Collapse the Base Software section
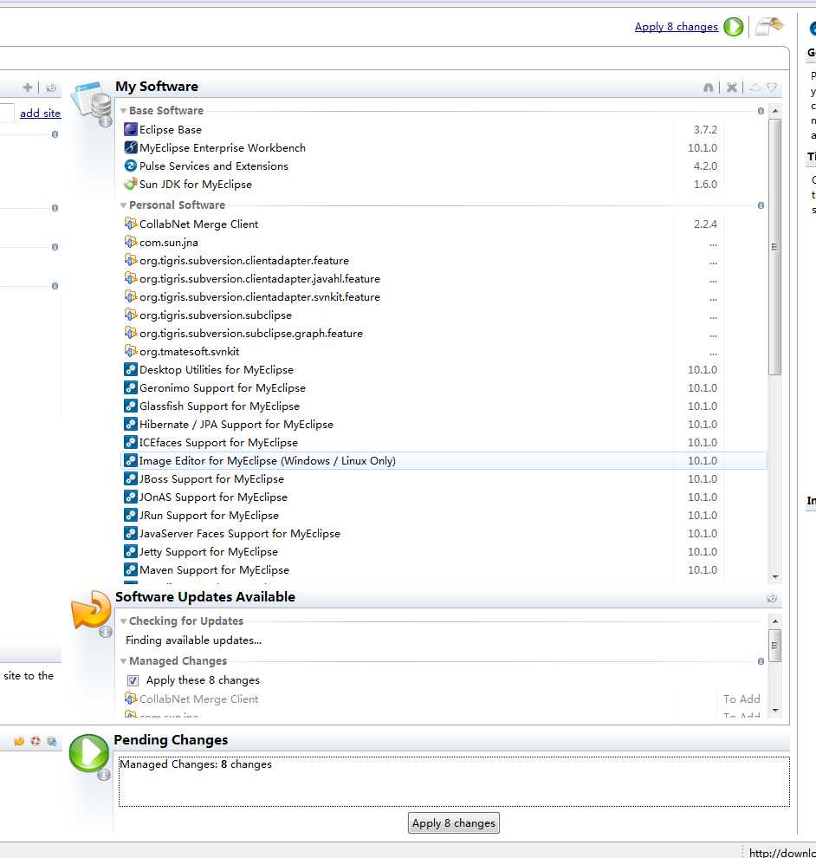The width and height of the screenshot is (816, 858). click(x=123, y=111)
